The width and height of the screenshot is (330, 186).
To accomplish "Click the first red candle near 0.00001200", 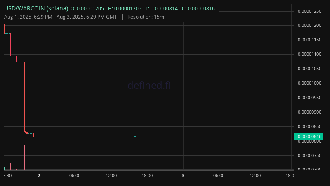I will pyautogui.click(x=5, y=29).
